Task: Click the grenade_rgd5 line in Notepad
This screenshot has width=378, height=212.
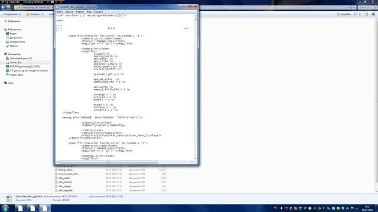Action: click(x=109, y=74)
